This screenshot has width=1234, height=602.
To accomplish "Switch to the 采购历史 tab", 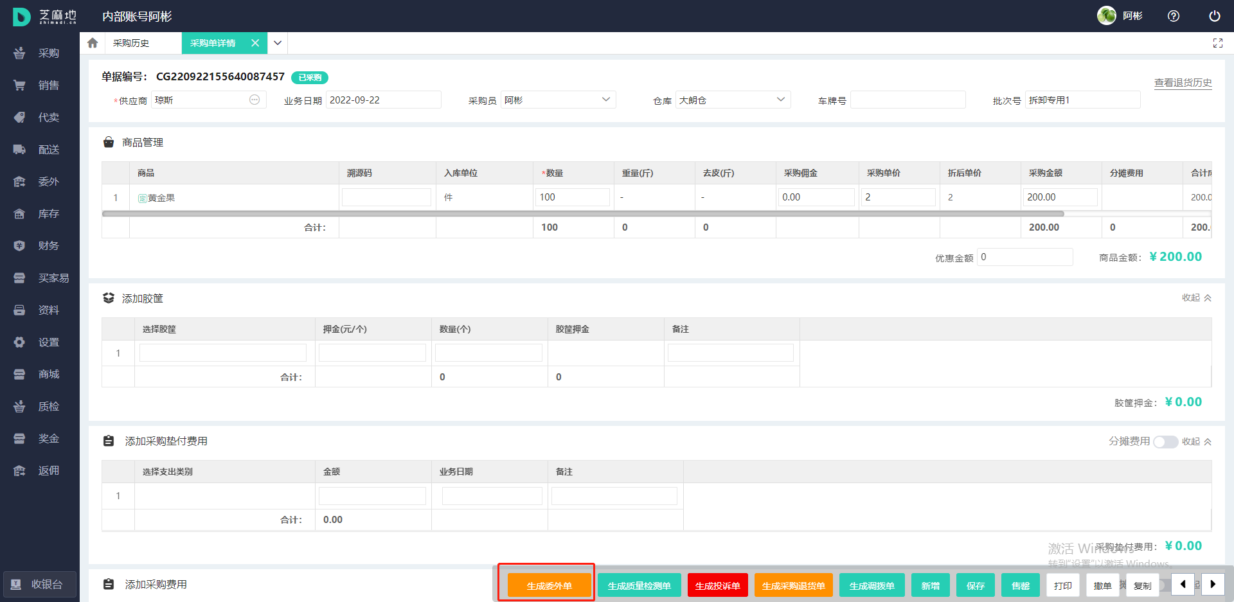I will click(131, 43).
